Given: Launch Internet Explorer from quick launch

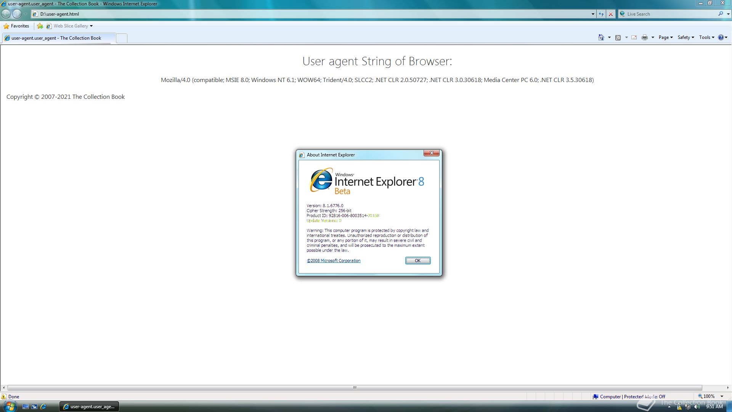Looking at the screenshot, I should pyautogui.click(x=43, y=407).
